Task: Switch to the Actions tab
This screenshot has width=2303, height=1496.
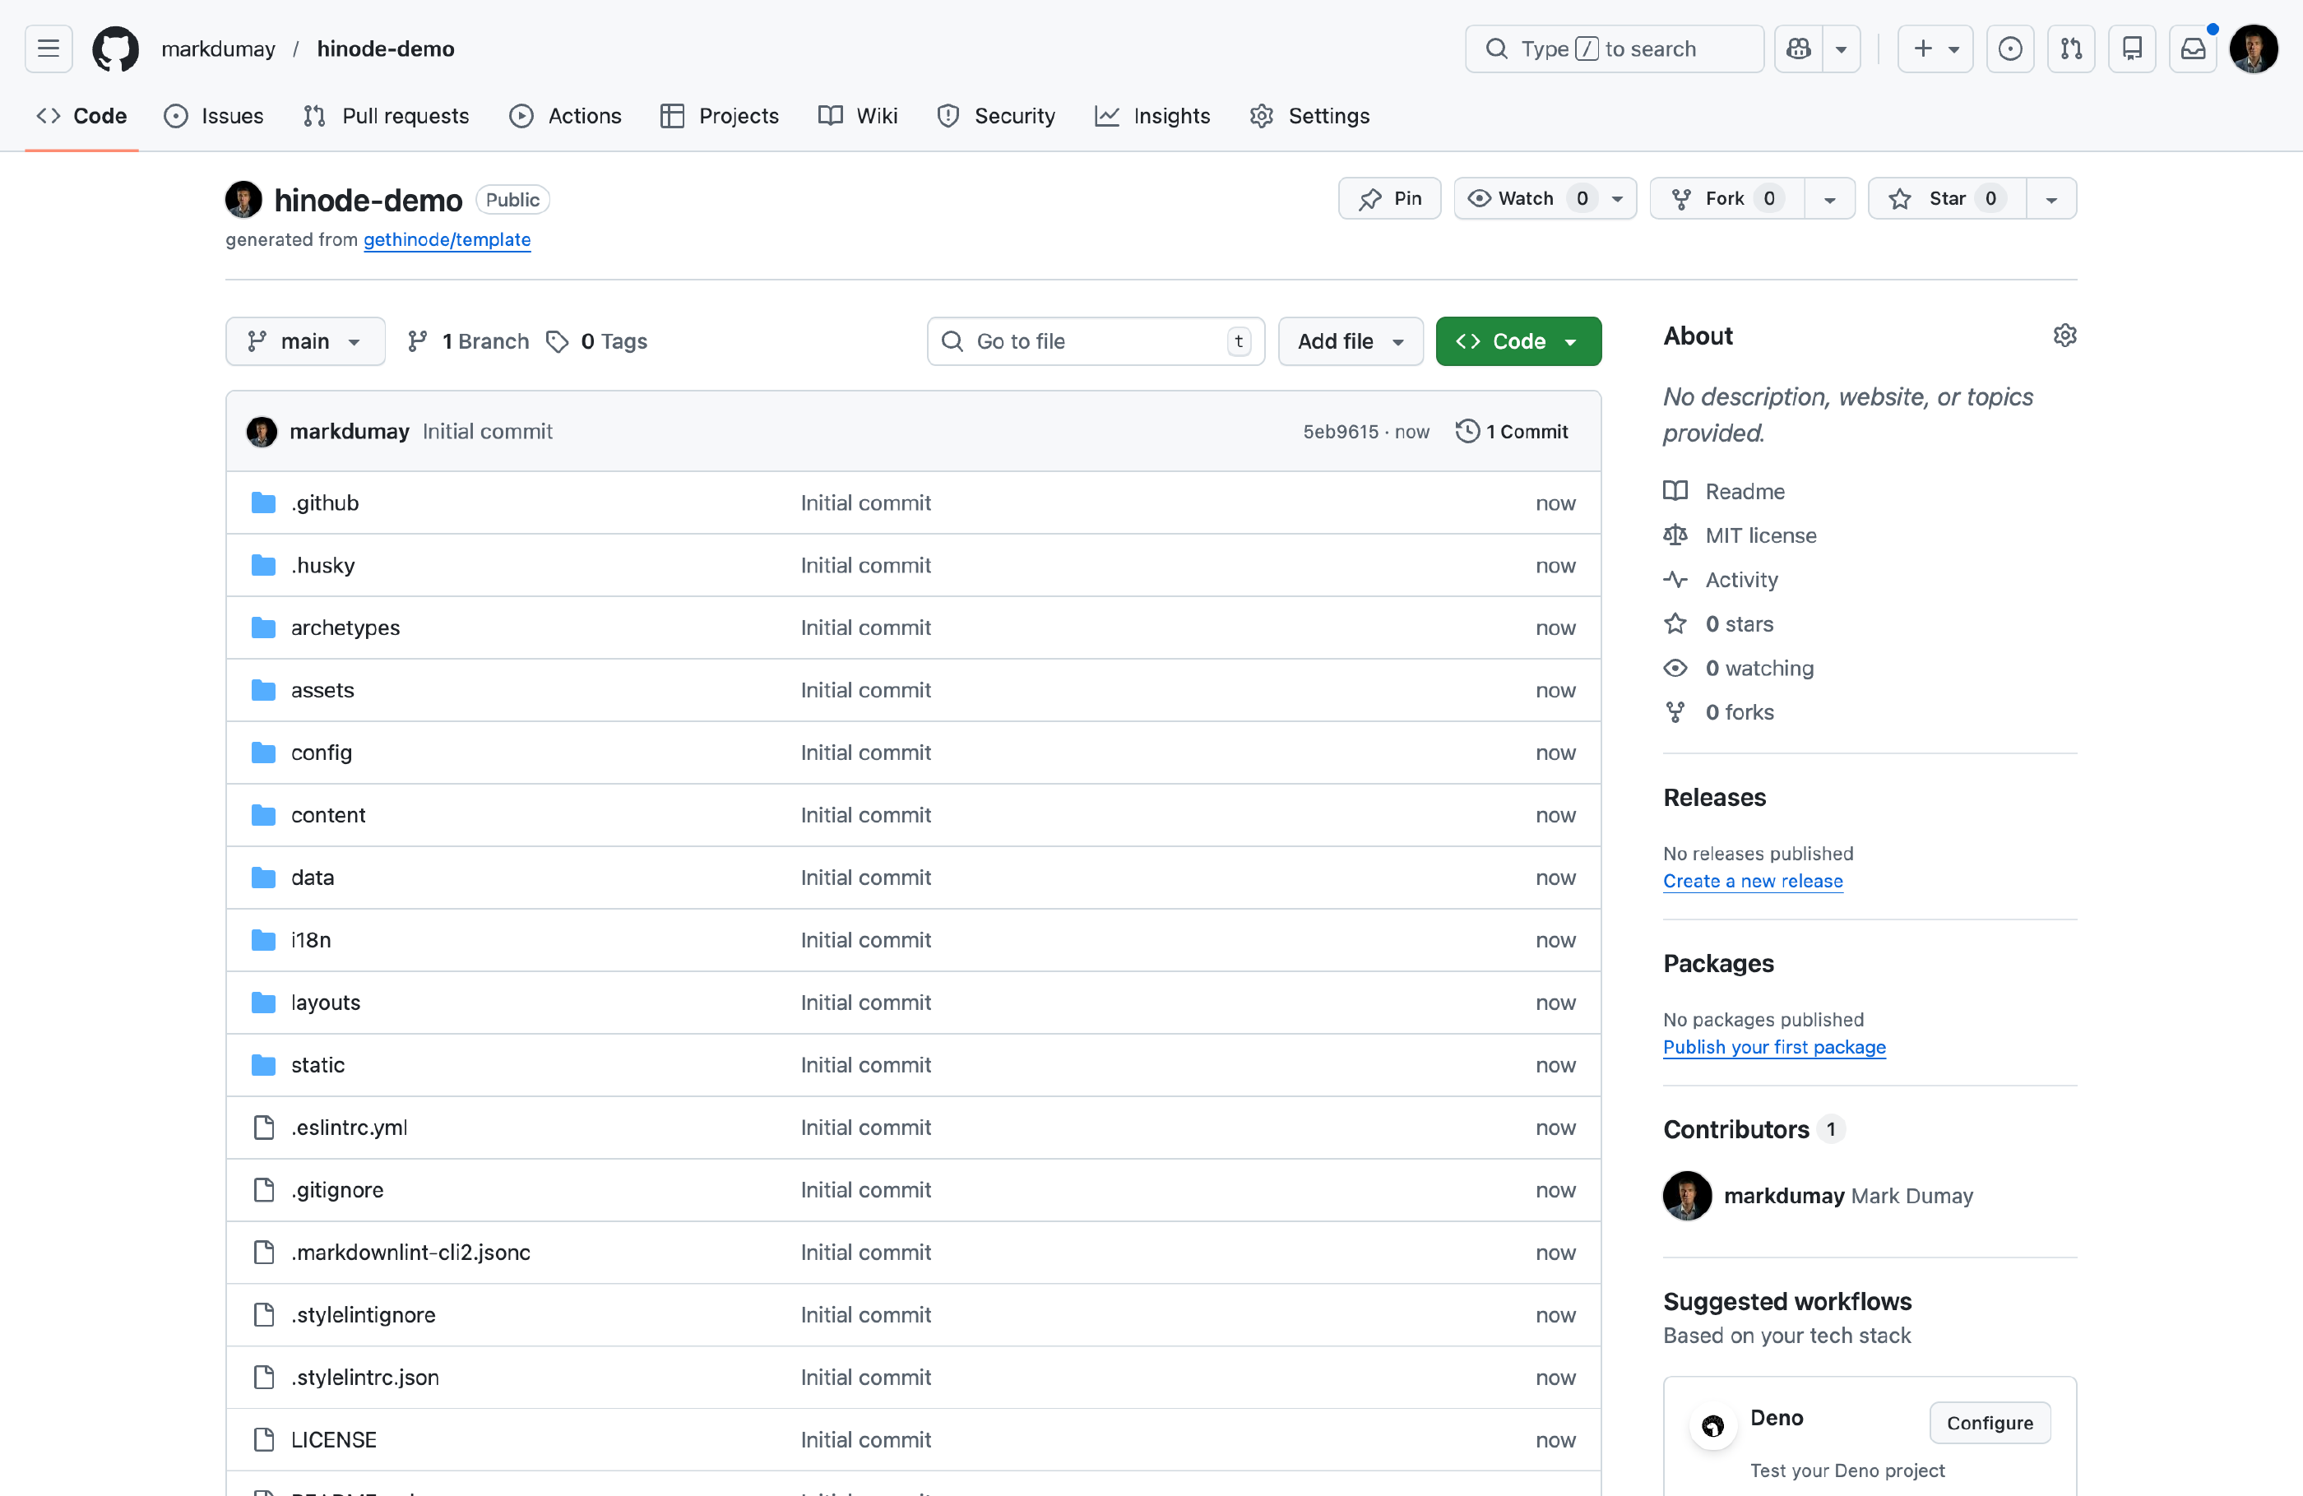Action: [566, 116]
